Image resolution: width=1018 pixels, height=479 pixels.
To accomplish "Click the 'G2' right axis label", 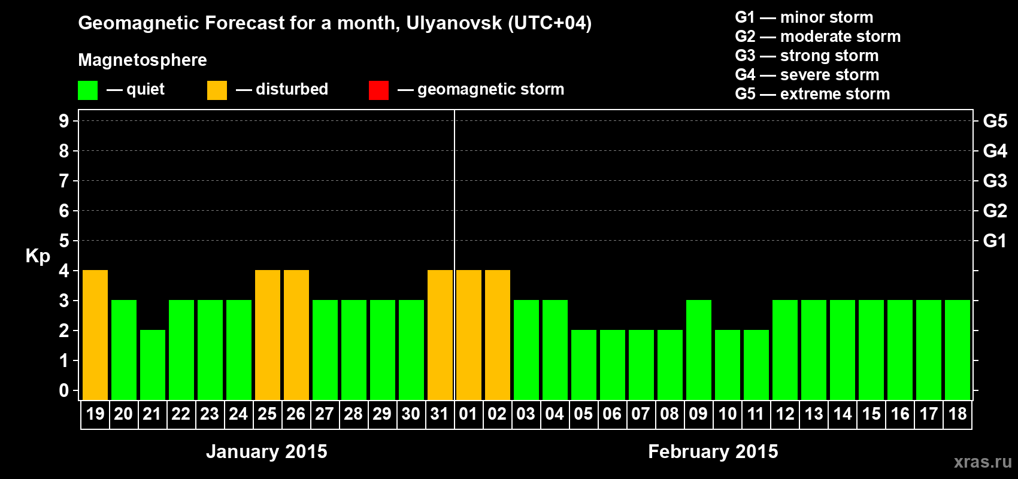I will tap(995, 211).
